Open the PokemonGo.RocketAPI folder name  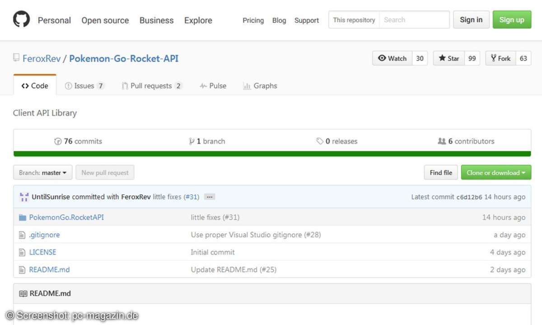pos(66,217)
